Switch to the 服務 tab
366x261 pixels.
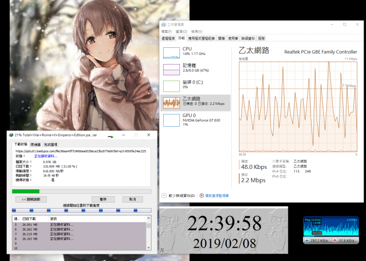(261, 39)
